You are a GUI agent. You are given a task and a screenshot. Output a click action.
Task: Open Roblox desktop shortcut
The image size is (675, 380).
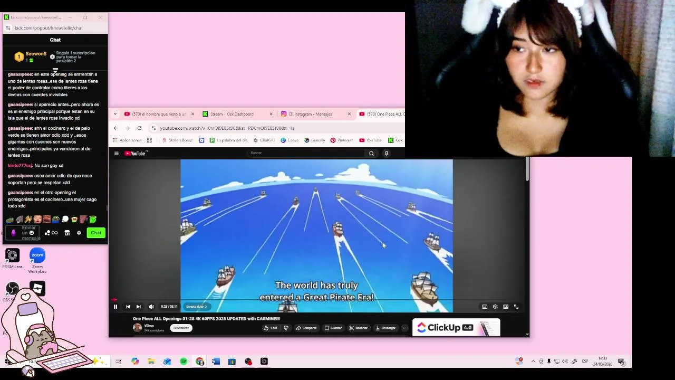click(x=37, y=288)
